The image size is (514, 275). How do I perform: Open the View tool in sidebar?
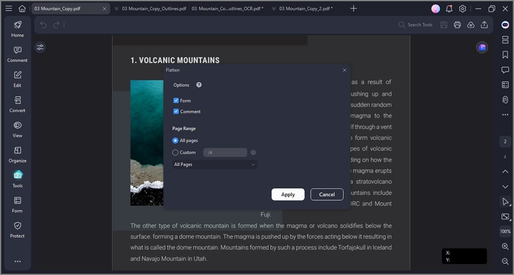17,129
